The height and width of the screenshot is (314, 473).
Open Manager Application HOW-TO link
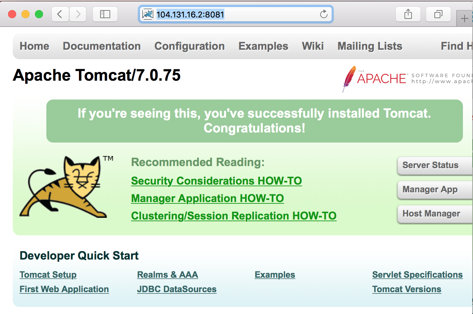coord(207,198)
